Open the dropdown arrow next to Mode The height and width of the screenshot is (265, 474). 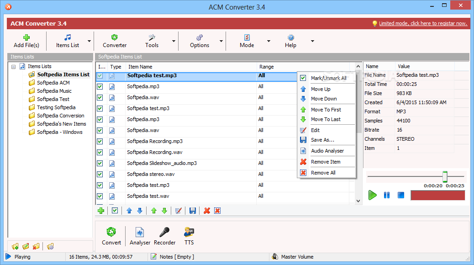269,41
